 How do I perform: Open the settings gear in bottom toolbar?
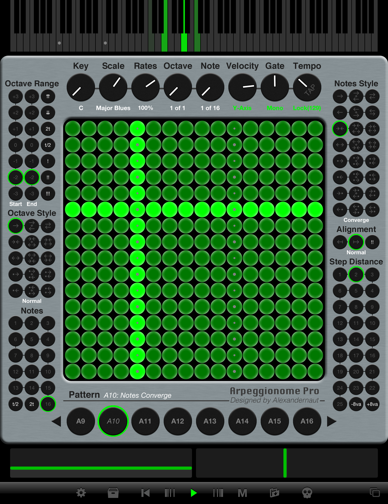pyautogui.click(x=81, y=493)
